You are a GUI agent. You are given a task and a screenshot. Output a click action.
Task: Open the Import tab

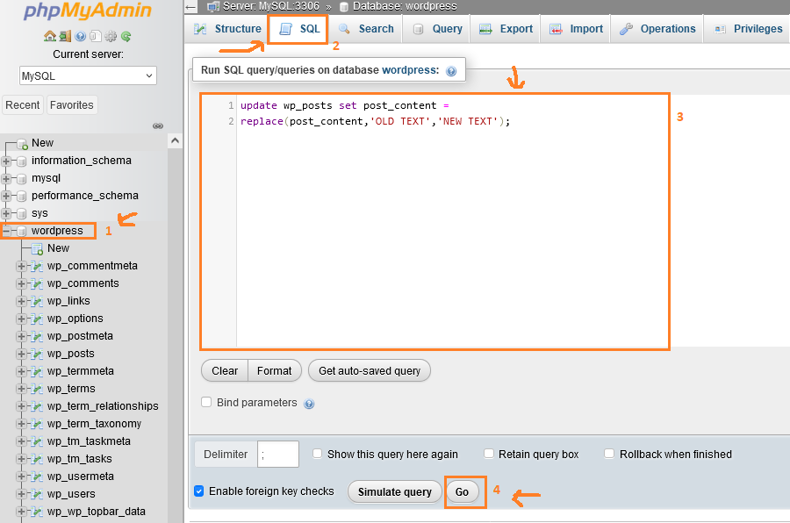576,29
